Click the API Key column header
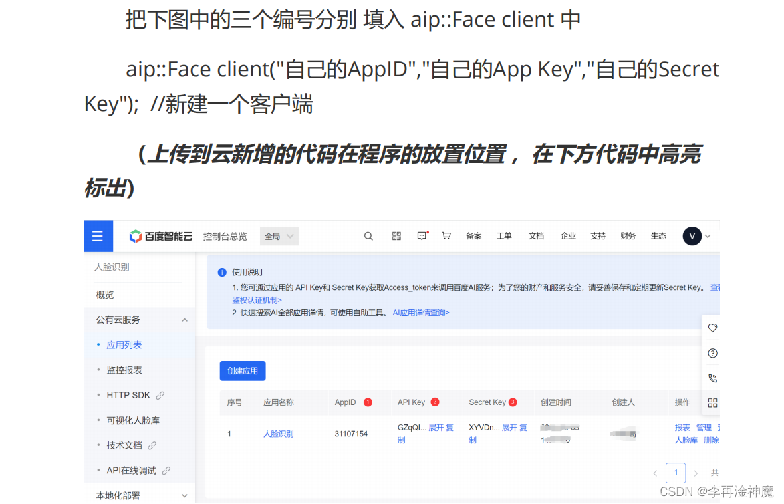 pos(411,402)
